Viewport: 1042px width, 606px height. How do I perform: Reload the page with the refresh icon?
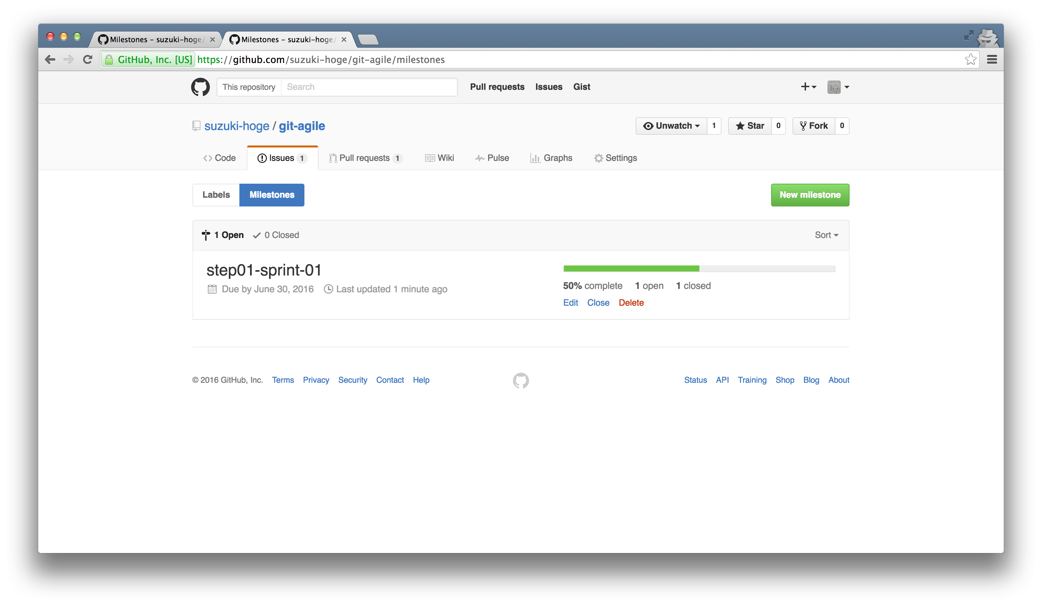click(x=87, y=60)
